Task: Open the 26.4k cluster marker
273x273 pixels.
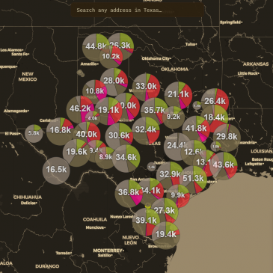Action: (x=215, y=102)
